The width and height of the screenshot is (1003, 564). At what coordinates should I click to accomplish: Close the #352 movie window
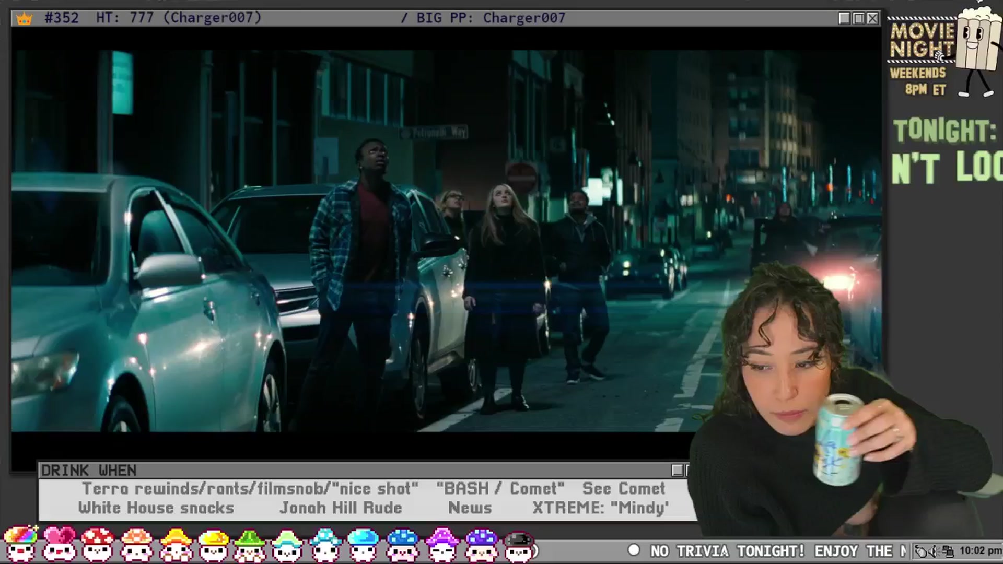872,18
